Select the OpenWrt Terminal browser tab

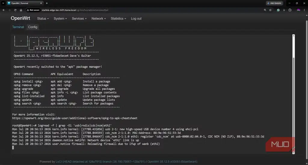point(25,3)
